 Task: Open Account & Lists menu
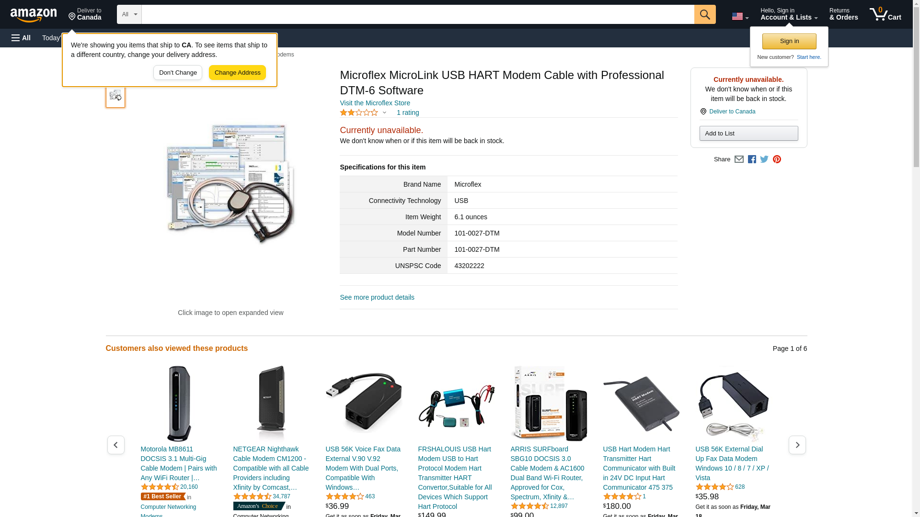pos(789,14)
